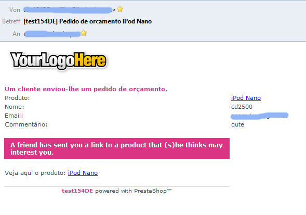Click the Produto label
This screenshot has height=215, width=306.
[x=17, y=98]
